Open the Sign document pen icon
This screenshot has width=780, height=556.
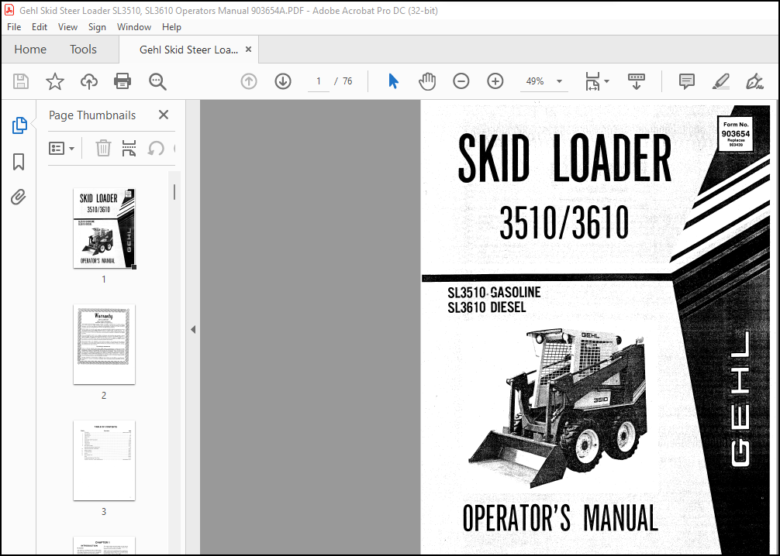click(x=754, y=81)
